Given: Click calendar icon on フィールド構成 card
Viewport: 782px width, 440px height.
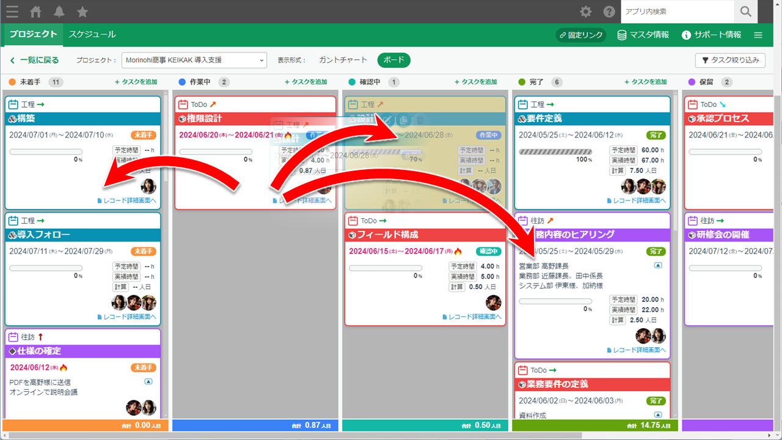Looking at the screenshot, I should 353,221.
